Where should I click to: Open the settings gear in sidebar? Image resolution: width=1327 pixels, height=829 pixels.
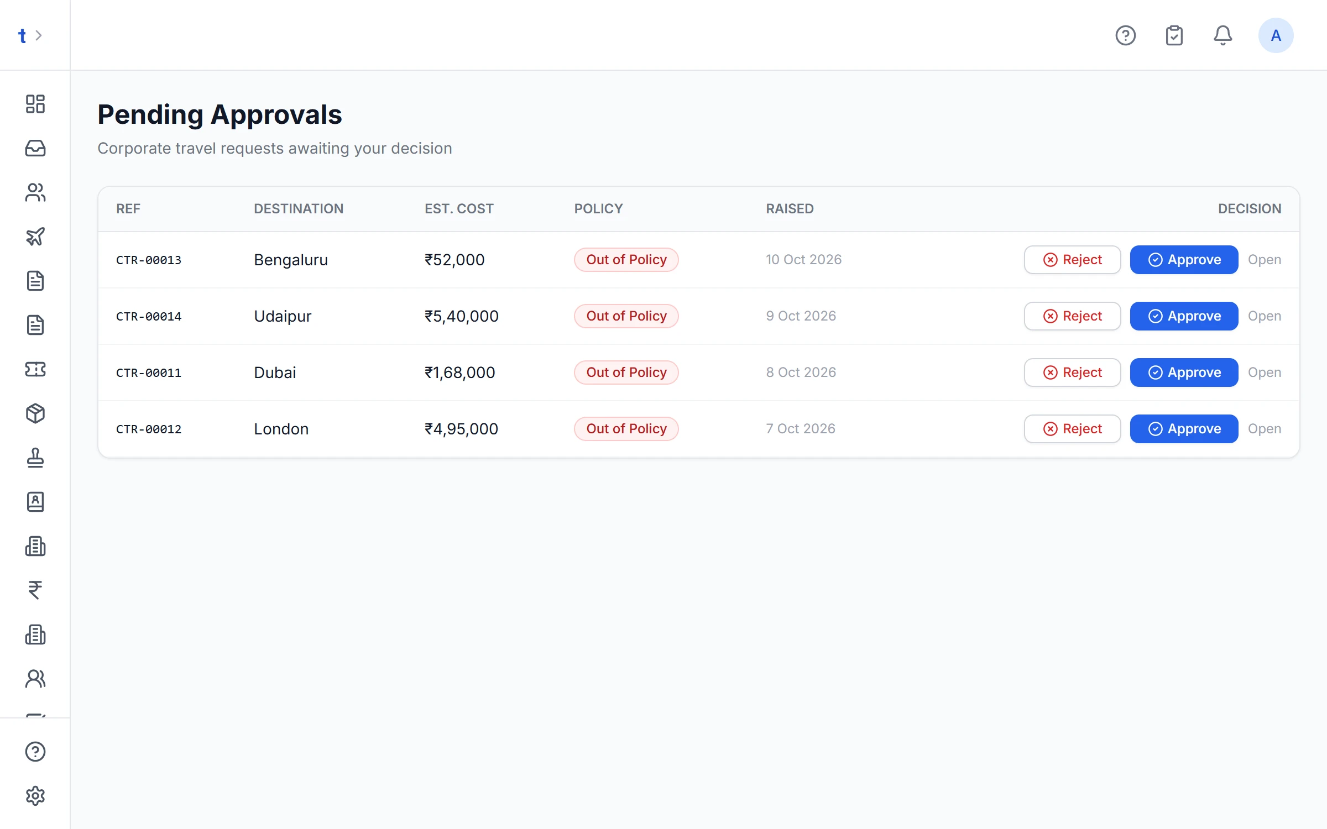[35, 796]
